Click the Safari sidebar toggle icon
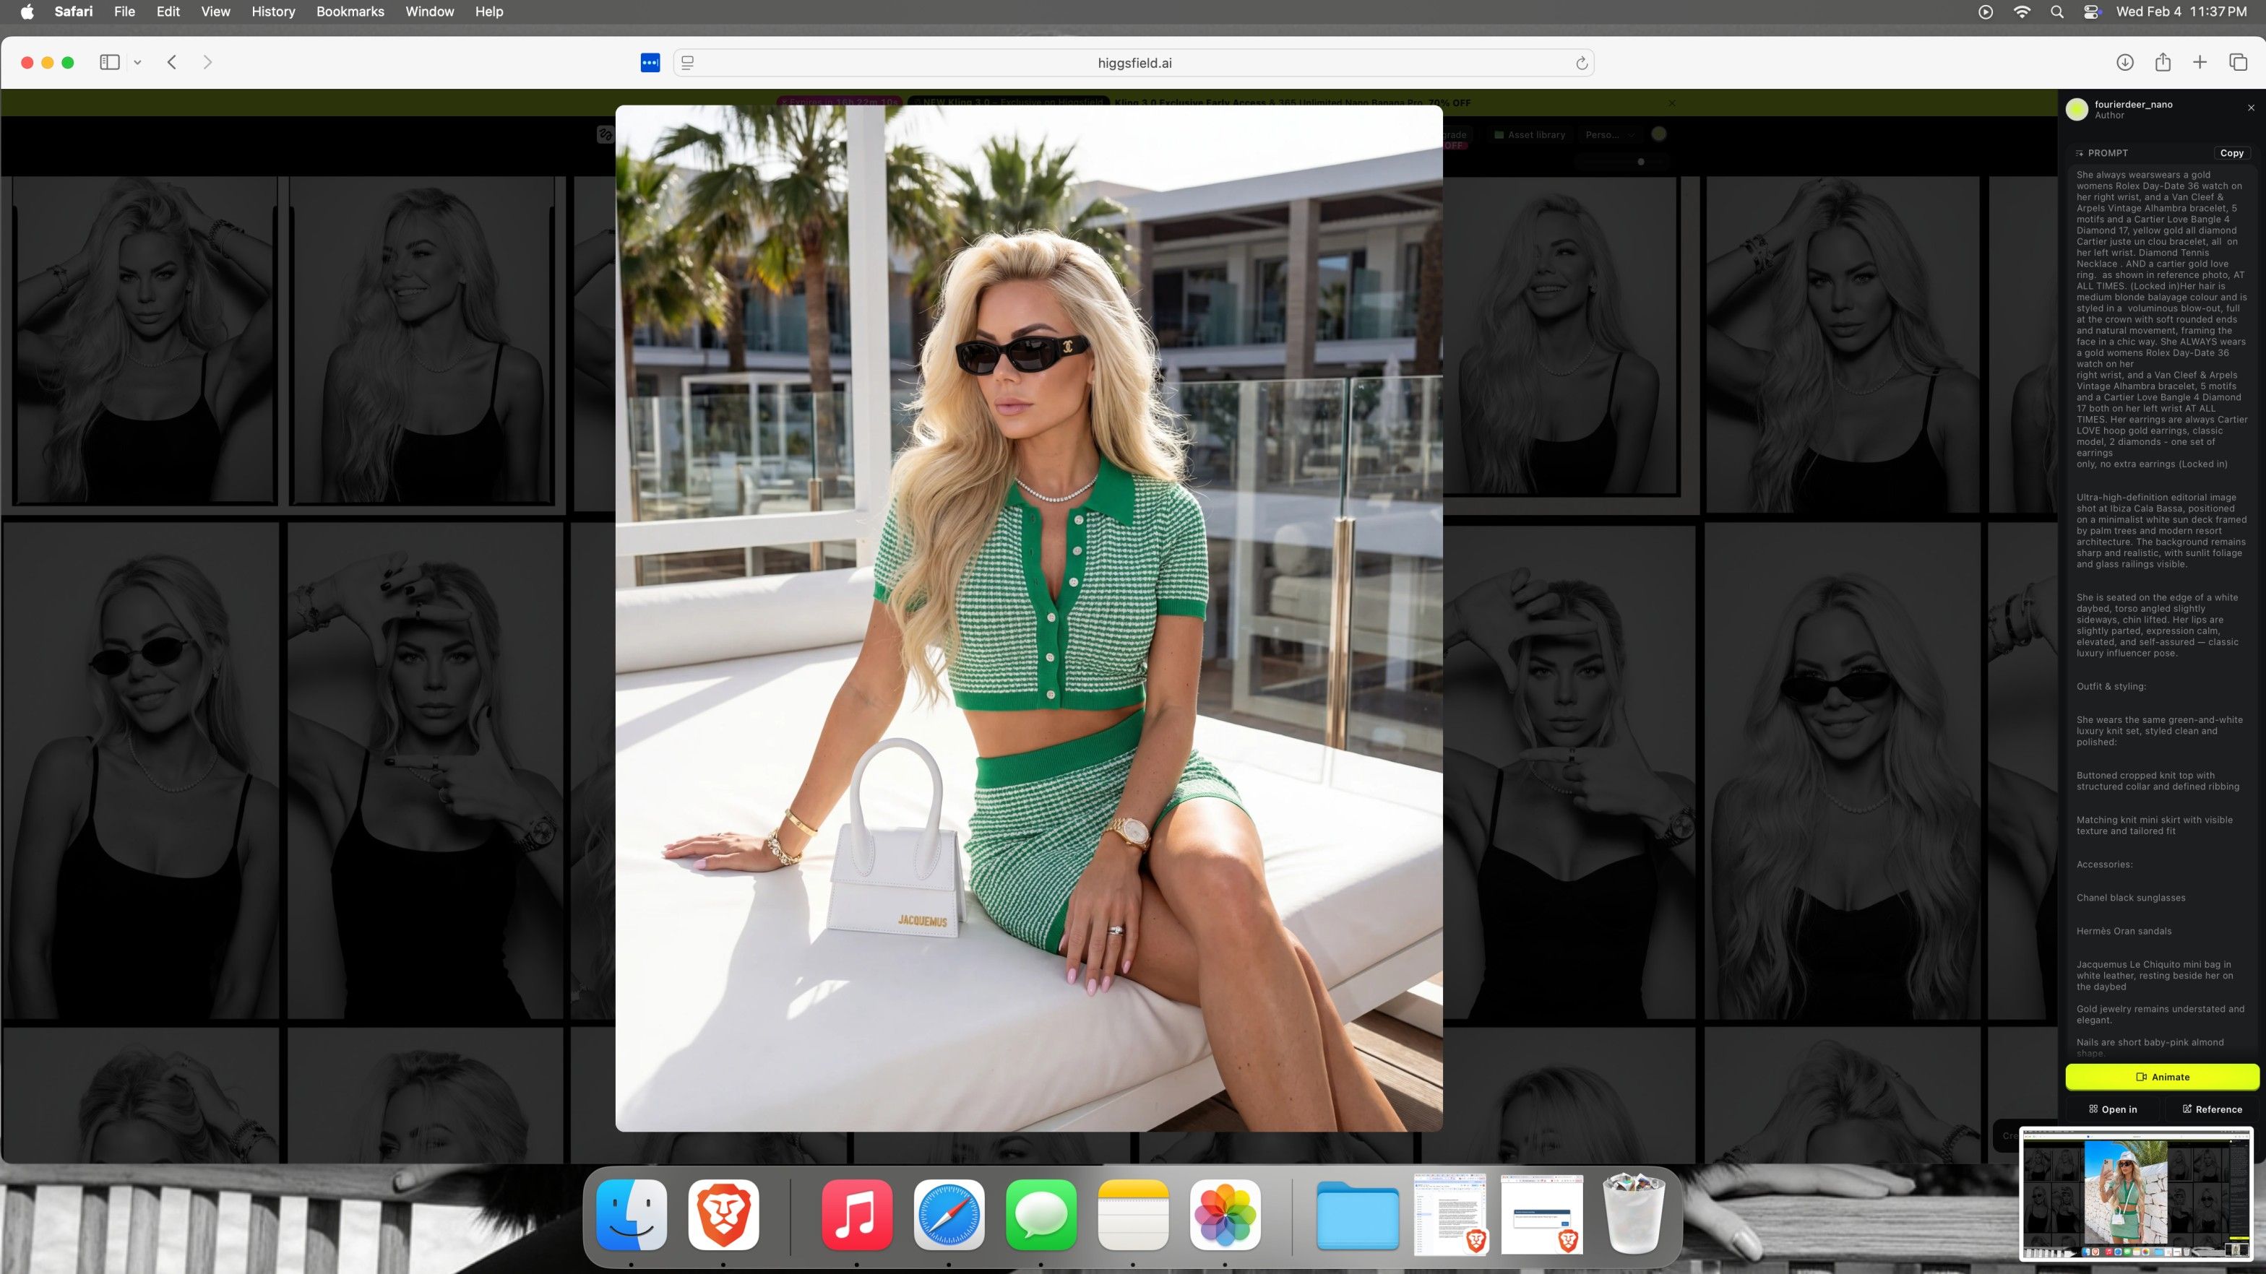 pos(109,62)
